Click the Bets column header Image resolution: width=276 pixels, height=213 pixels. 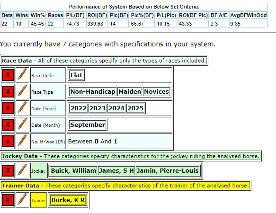(x=7, y=15)
